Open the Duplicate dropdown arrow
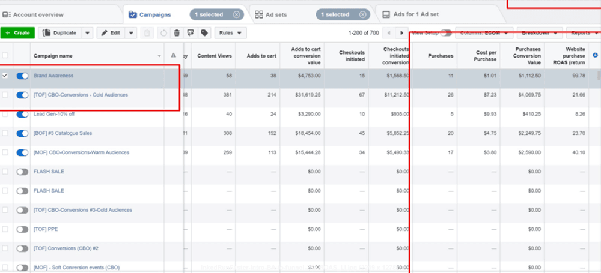 [87, 33]
